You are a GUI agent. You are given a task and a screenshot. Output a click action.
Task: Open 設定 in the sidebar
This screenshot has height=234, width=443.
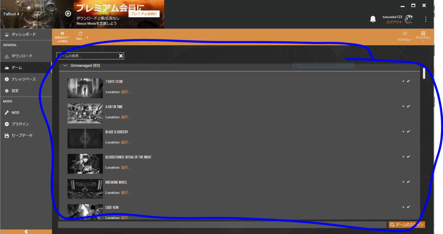coord(26,91)
